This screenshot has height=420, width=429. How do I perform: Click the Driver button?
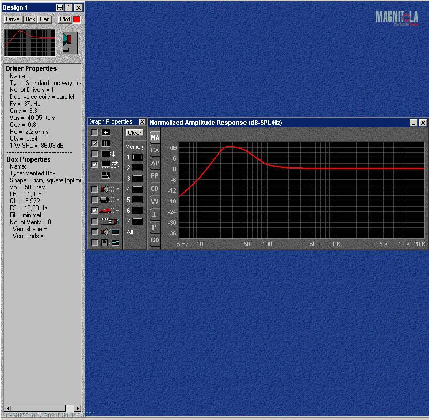click(x=14, y=19)
